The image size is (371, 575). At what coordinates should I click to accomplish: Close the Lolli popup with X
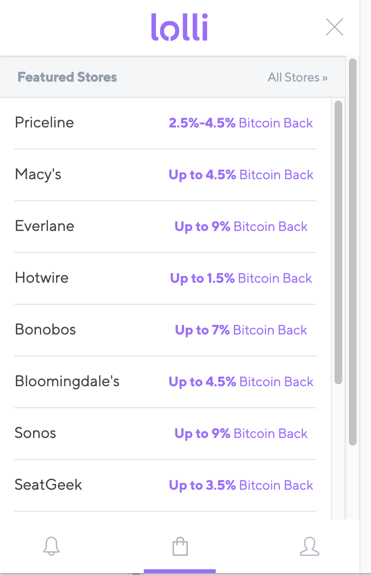pos(334,27)
